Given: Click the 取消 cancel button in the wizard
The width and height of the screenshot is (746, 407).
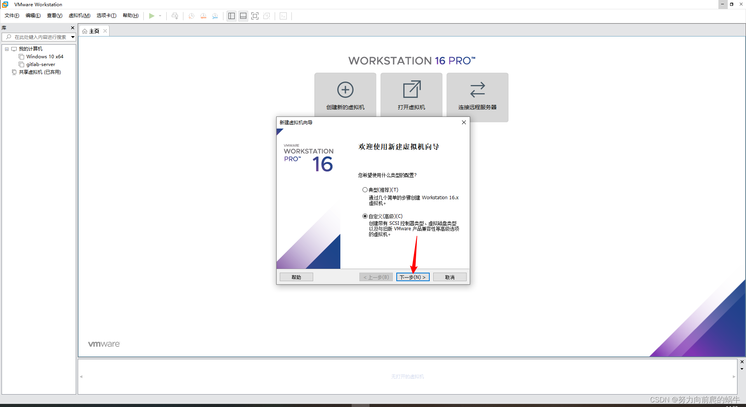Looking at the screenshot, I should (x=450, y=277).
